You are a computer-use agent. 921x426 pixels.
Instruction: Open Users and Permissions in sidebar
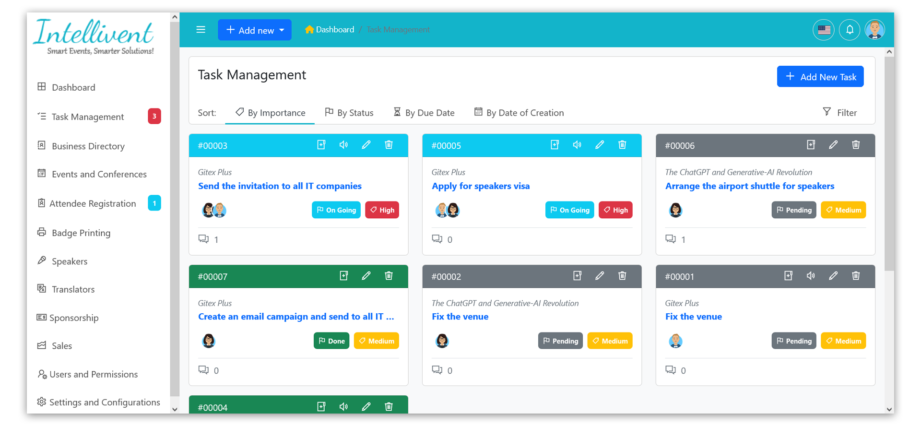tap(87, 374)
